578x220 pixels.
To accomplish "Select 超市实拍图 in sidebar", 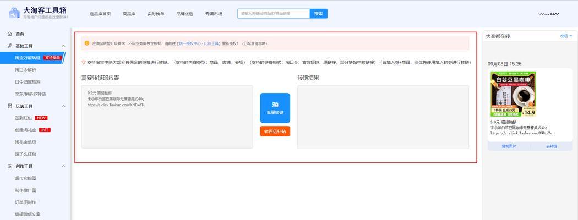I will coord(25,178).
